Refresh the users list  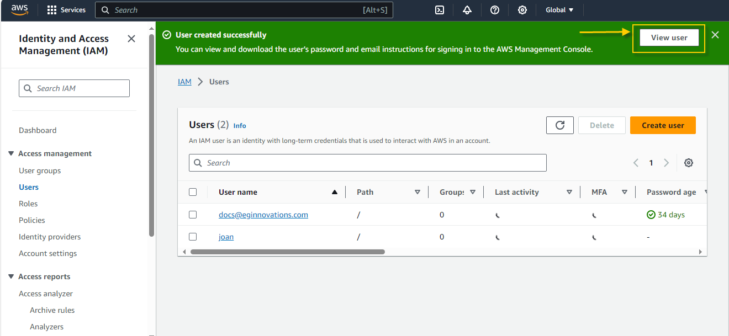click(560, 125)
